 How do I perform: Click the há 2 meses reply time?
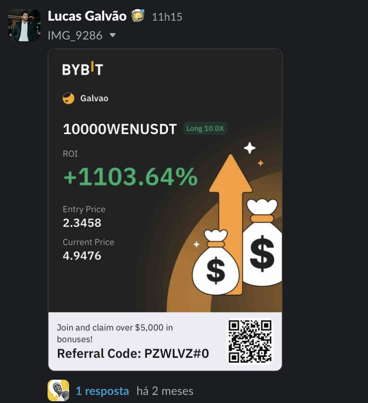[165, 391]
